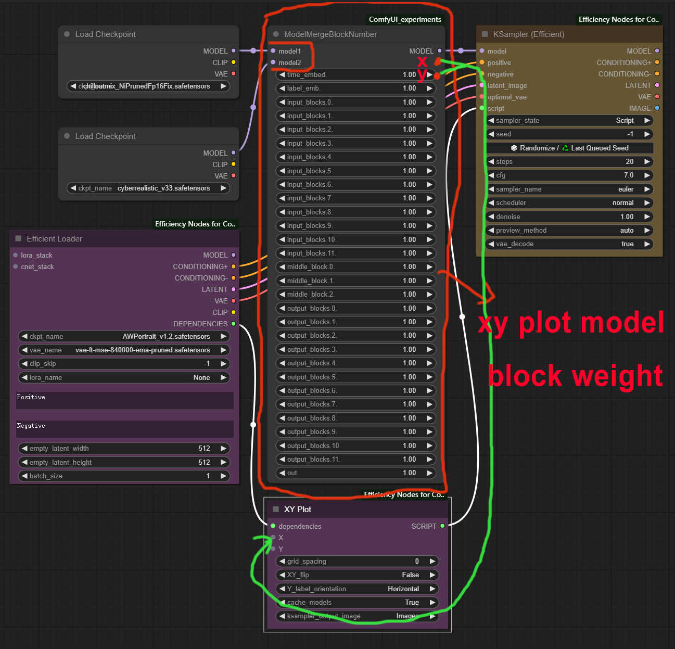Open the ckpt_name dropdown showing cyberrealistic_v33
Viewport: 675px width, 649px height.
pyautogui.click(x=148, y=188)
